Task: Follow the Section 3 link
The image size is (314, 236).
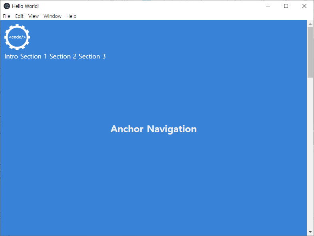Action: 92,57
